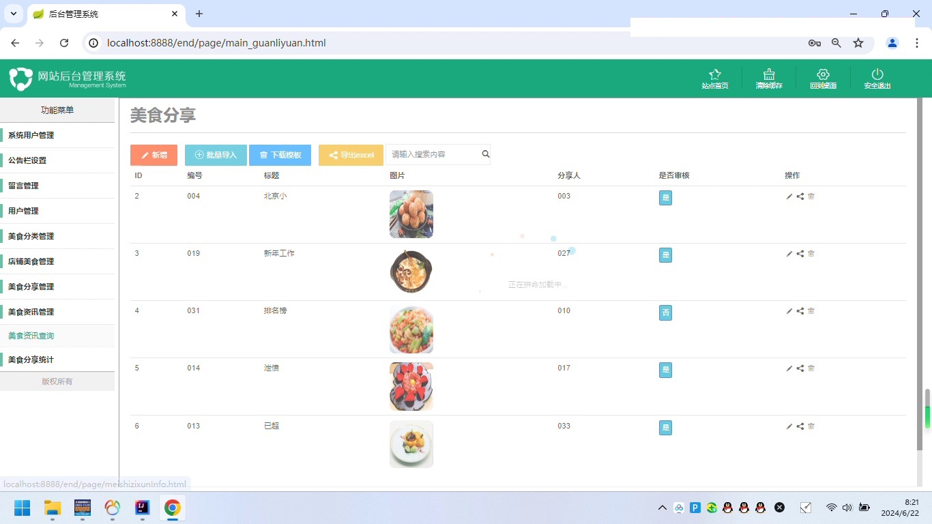Open Chrome profile avatar icon

coord(892,43)
